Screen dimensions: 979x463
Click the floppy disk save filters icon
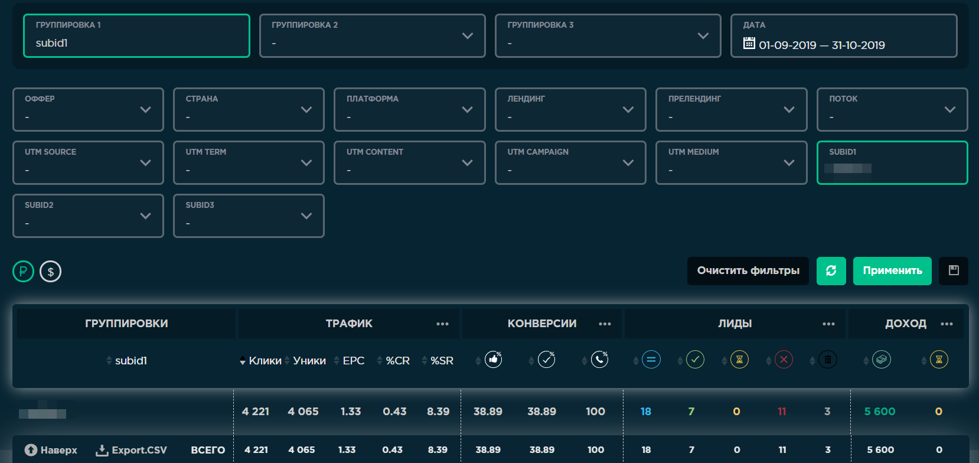click(954, 271)
